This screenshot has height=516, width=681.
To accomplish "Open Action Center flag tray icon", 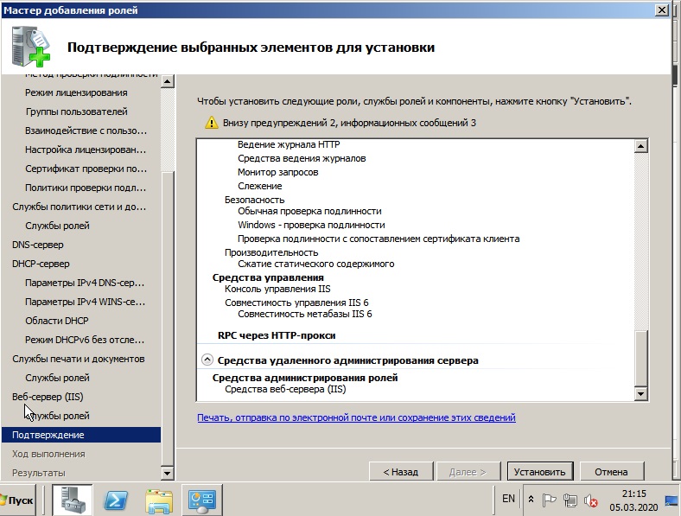I will click(549, 500).
